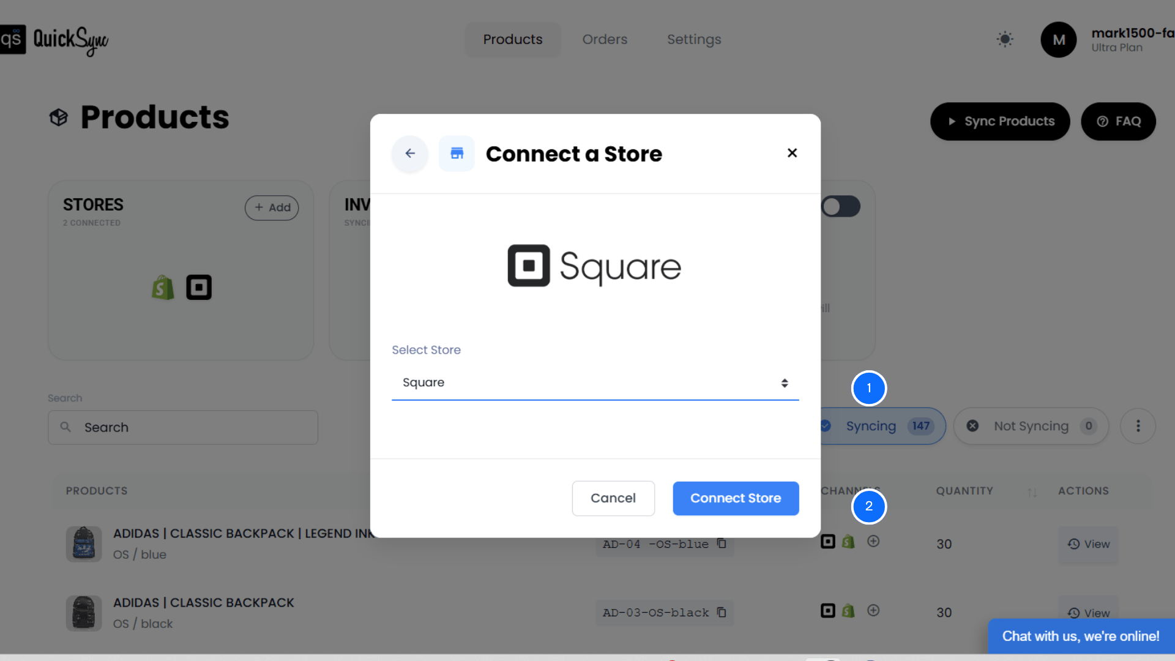Click the Connect Store button
1175x661 pixels.
(736, 498)
